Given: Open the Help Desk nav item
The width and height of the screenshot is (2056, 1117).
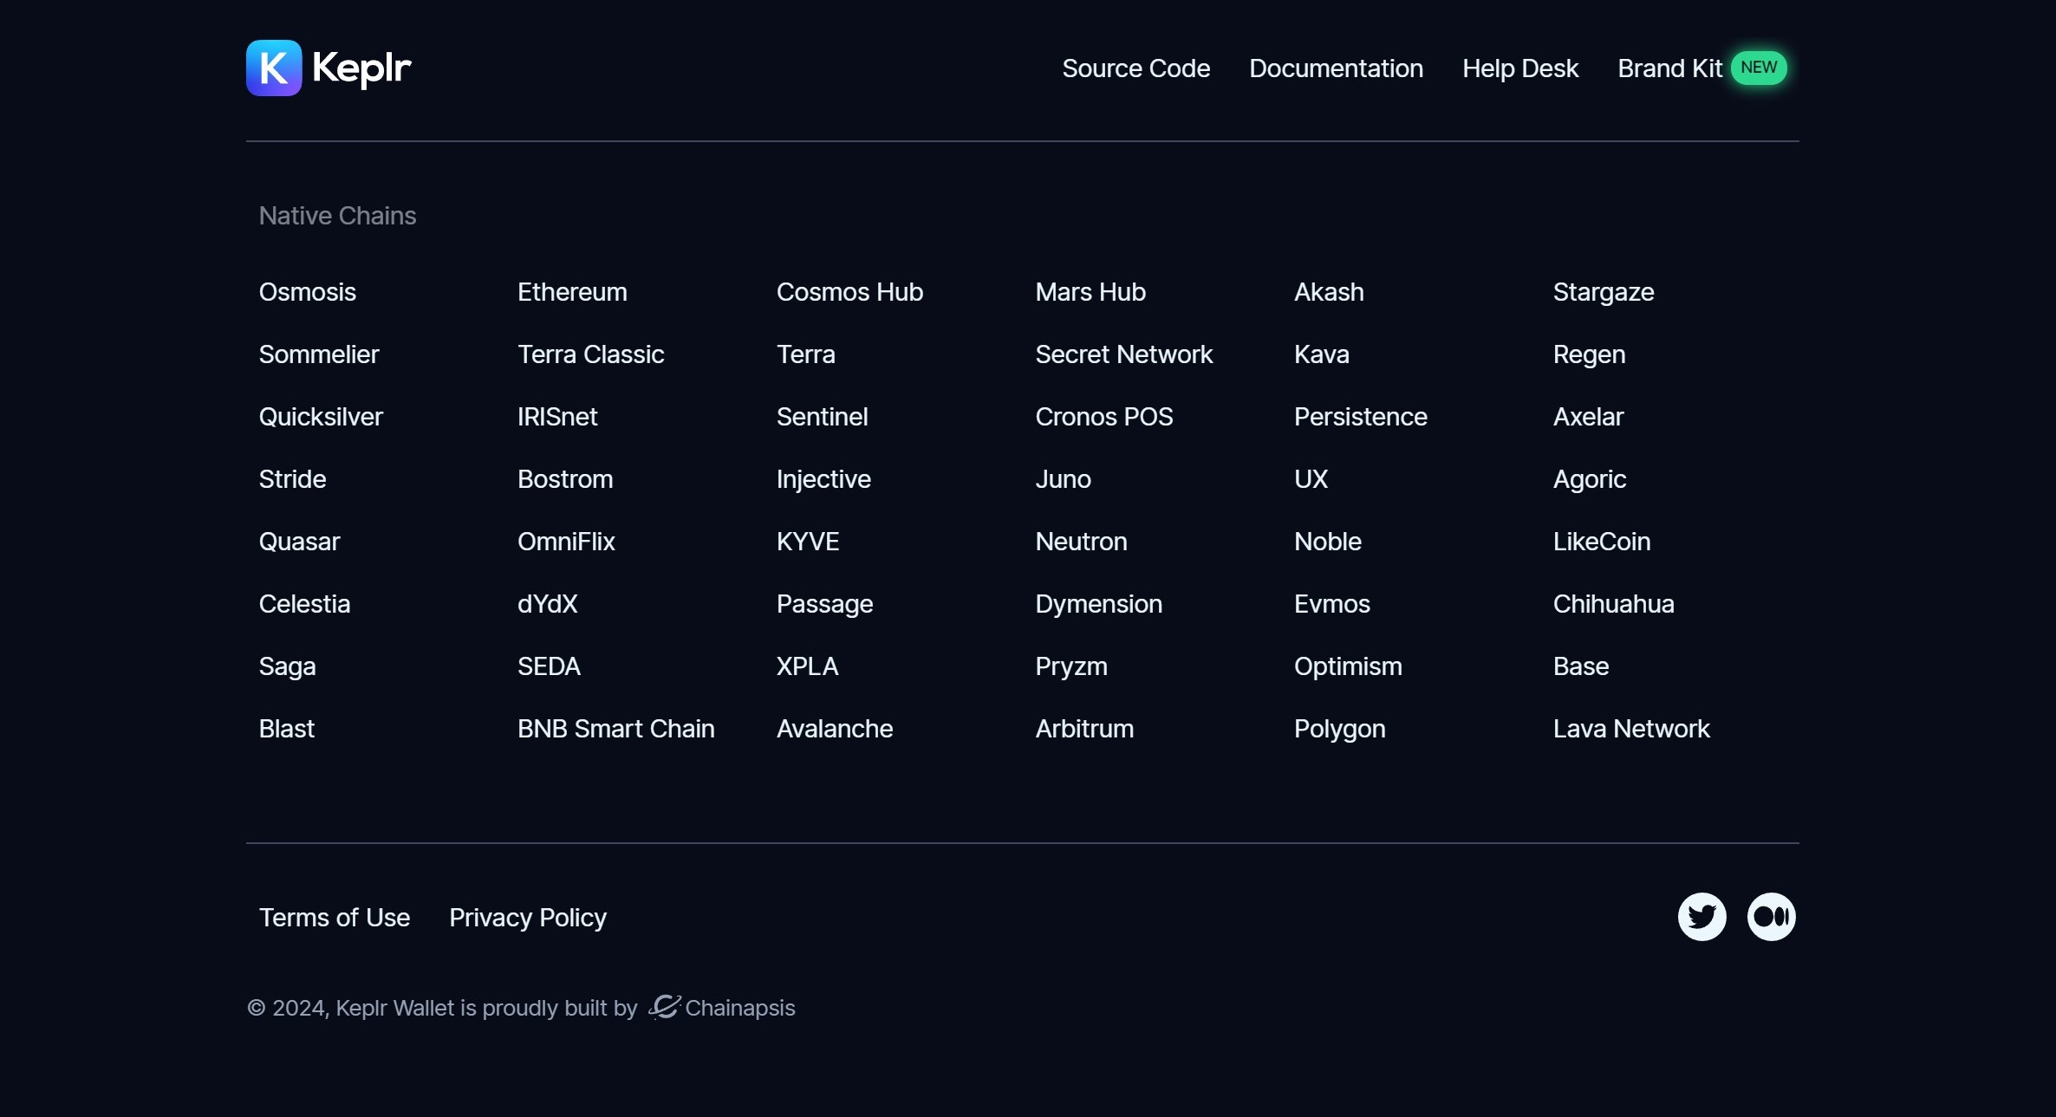Looking at the screenshot, I should pos(1520,68).
